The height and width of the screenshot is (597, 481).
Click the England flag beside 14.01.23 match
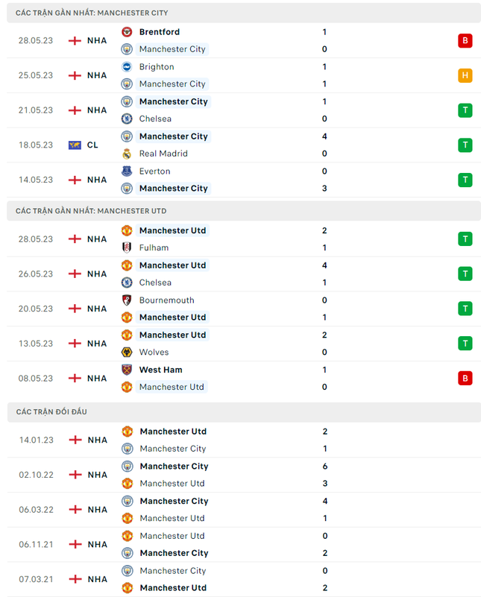[x=75, y=440]
